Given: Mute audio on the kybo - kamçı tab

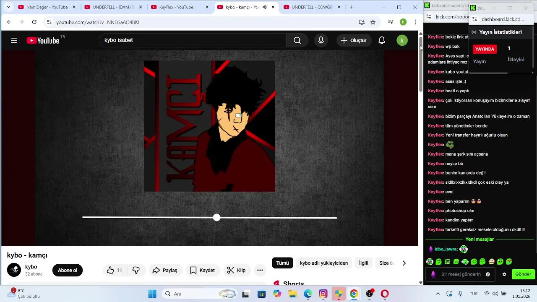Looking at the screenshot, I should 264,7.
